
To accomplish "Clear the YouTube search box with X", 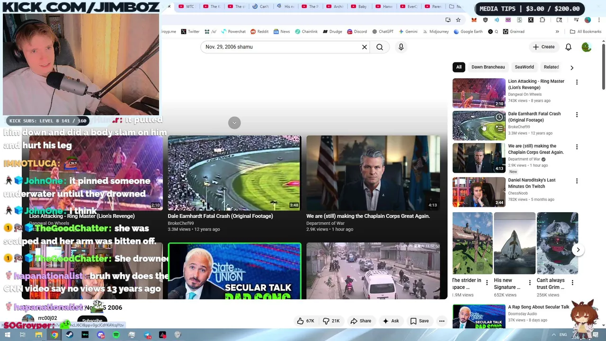I will tap(365, 47).
